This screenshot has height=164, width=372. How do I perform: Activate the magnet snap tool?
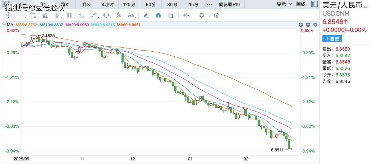pyautogui.click(x=158, y=15)
